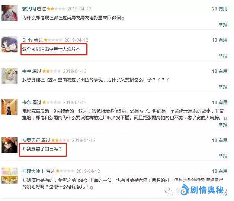The width and height of the screenshot is (234, 201).
Task: Open 豆瓣大神！ user avatar
Action: coord(9,175)
